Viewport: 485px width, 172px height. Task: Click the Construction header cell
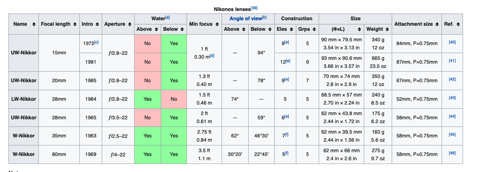point(297,19)
